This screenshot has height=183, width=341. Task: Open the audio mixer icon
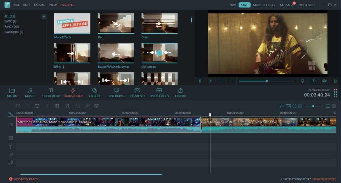pos(282,106)
